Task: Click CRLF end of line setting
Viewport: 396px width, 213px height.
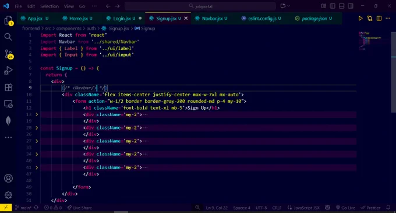Action: pos(277,208)
